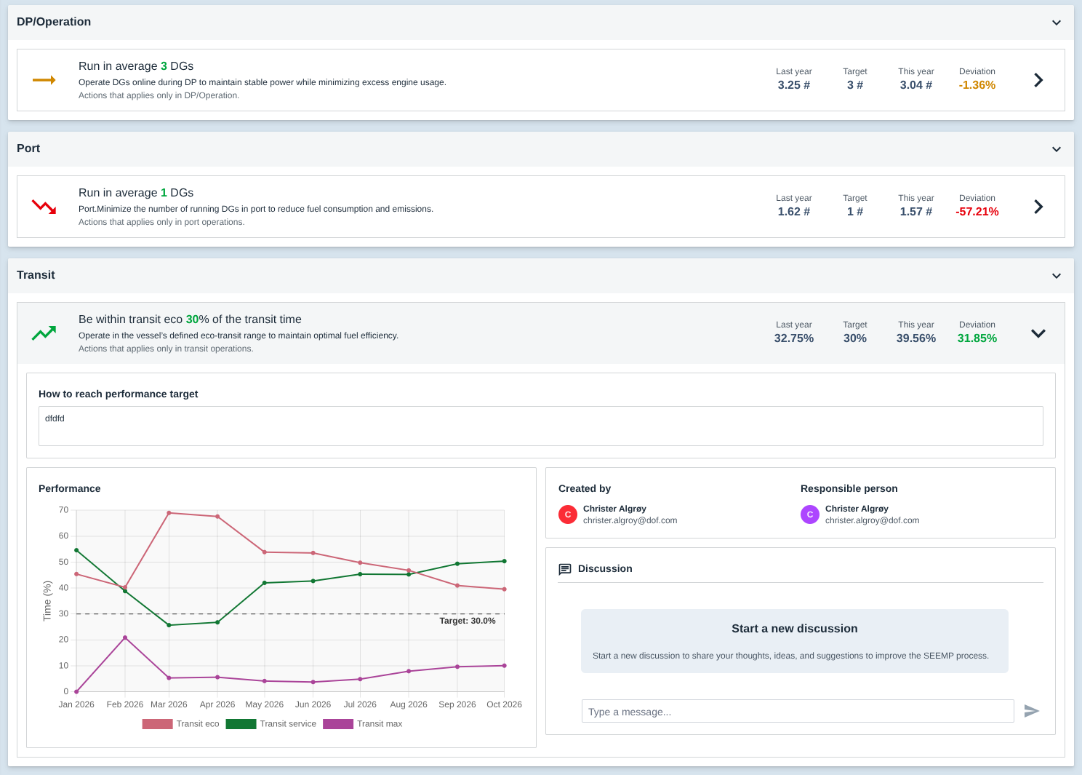Click the 39.56% This year value
The image size is (1082, 775).
click(916, 338)
